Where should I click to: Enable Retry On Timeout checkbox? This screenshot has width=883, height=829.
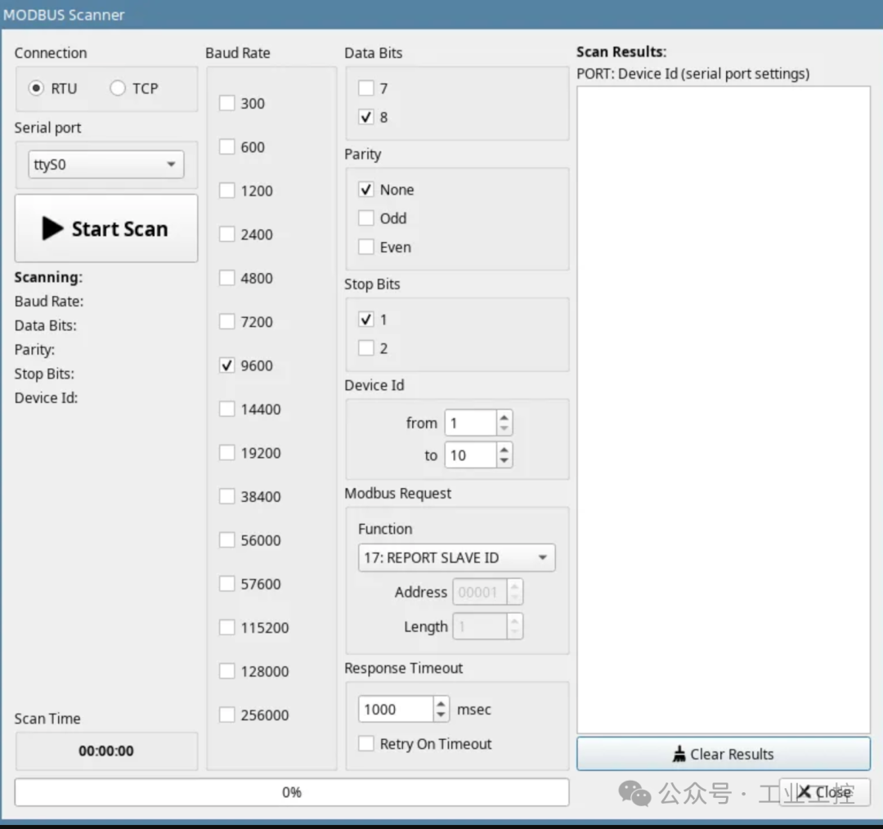(366, 743)
